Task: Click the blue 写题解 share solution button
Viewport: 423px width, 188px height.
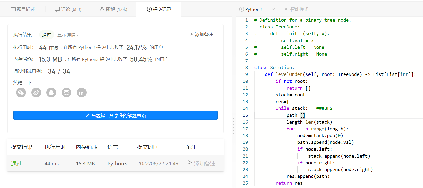Action: (116, 115)
